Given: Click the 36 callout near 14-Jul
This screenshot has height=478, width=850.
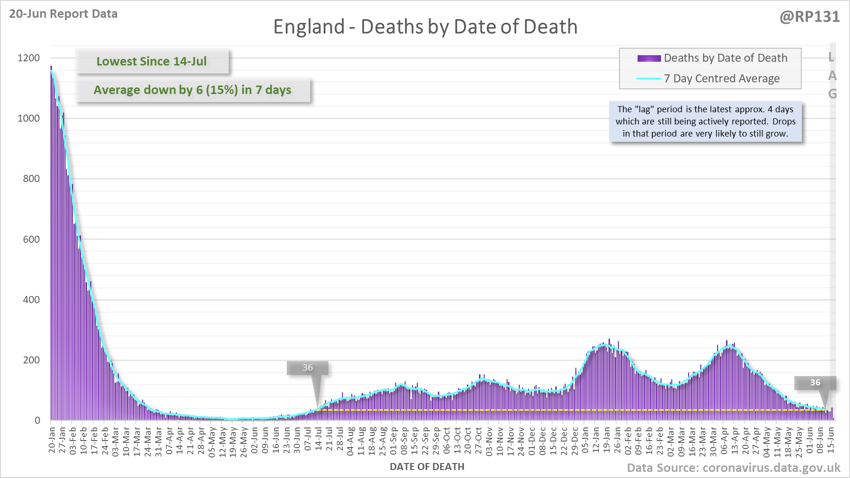Looking at the screenshot, I should [x=307, y=368].
